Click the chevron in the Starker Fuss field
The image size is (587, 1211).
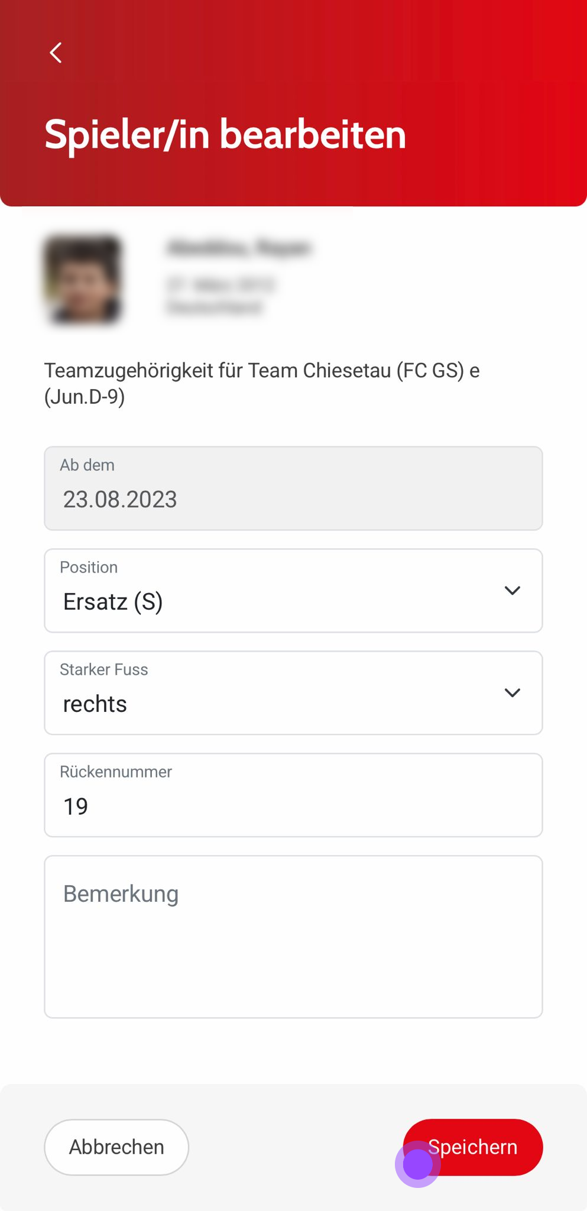tap(512, 692)
